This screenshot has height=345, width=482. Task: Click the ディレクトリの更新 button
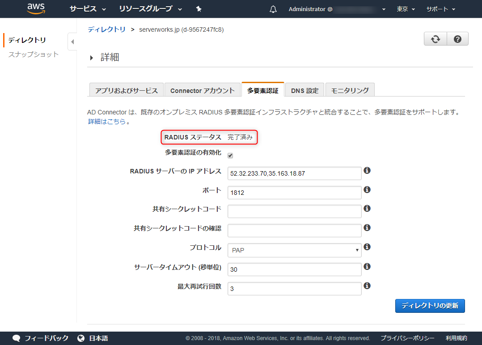430,306
